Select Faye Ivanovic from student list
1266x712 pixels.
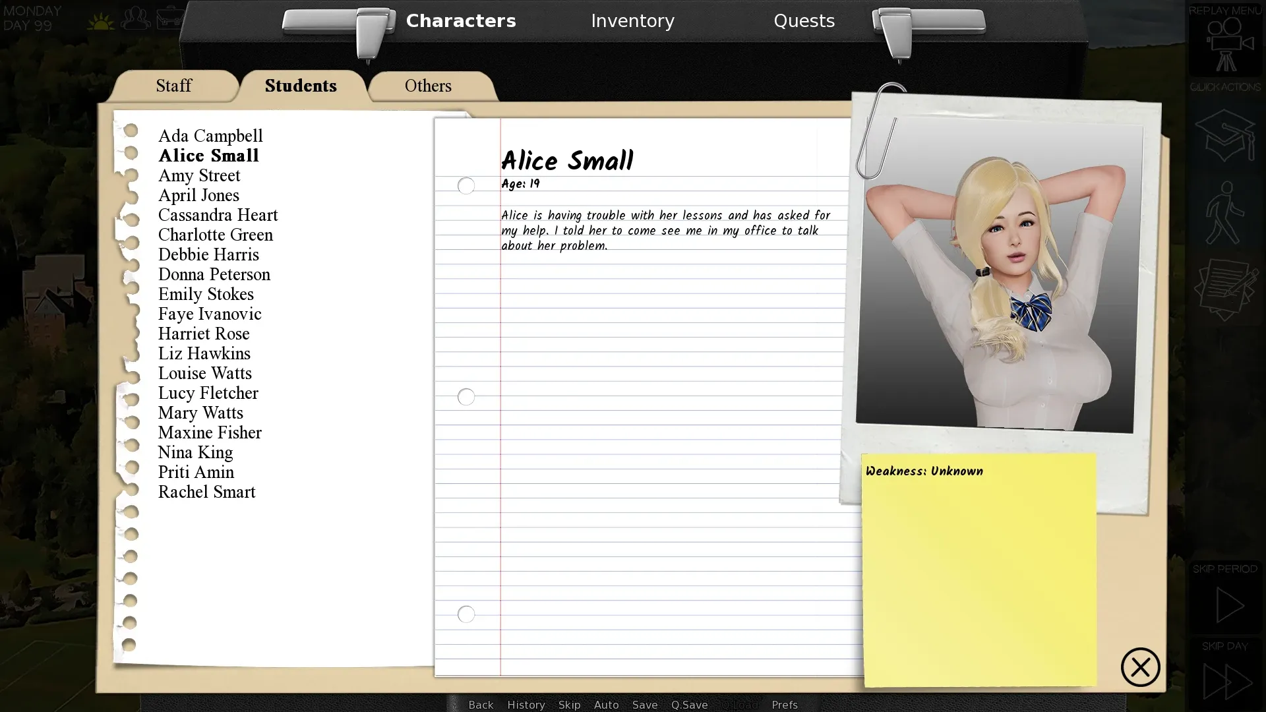coord(210,314)
